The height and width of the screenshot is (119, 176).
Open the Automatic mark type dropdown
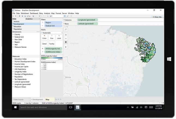(x=52, y=33)
